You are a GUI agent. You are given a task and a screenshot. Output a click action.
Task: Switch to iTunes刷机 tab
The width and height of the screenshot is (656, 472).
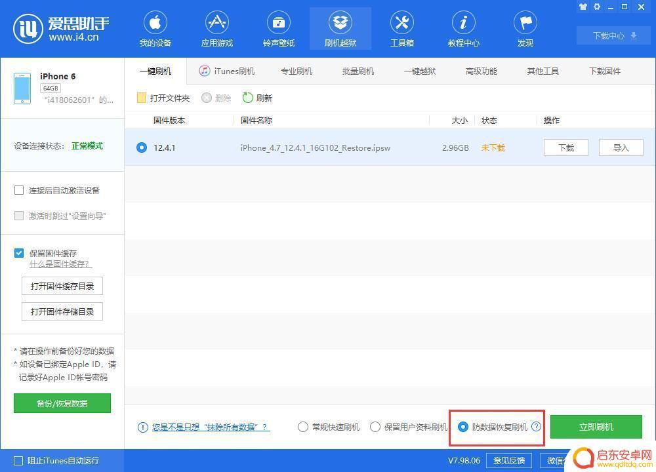tap(227, 71)
